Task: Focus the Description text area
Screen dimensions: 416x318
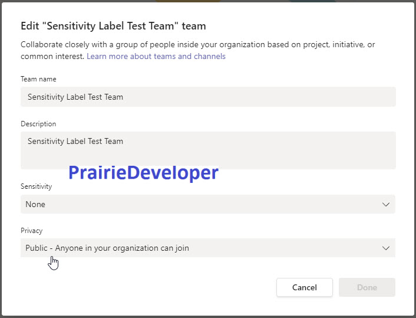Action: click(x=208, y=150)
